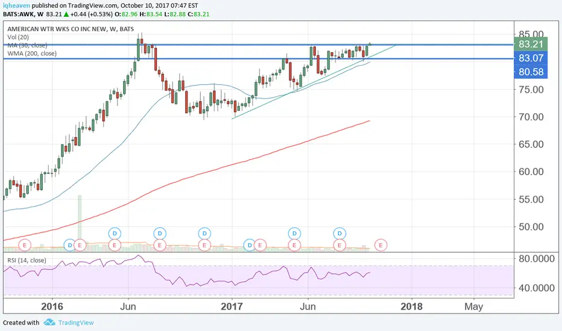Click the E marker beneath the D left of 2017
The height and width of the screenshot is (331, 562).
(x=204, y=245)
